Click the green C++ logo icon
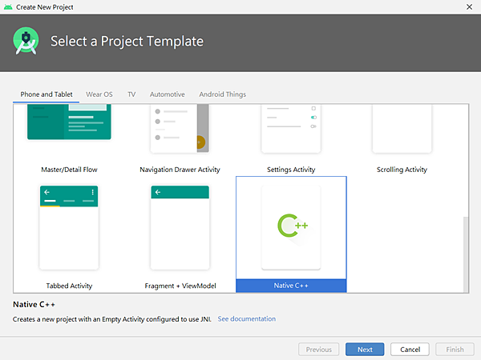The image size is (481, 360). [292, 226]
